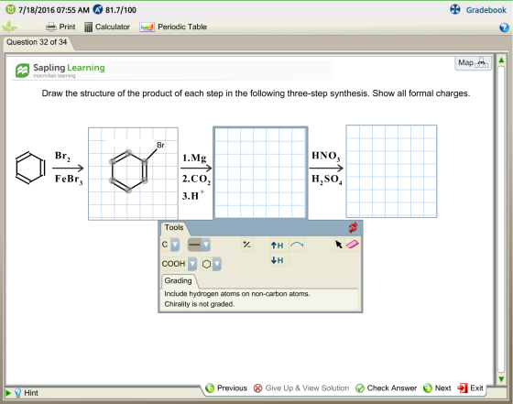Open the question Map button

click(473, 62)
